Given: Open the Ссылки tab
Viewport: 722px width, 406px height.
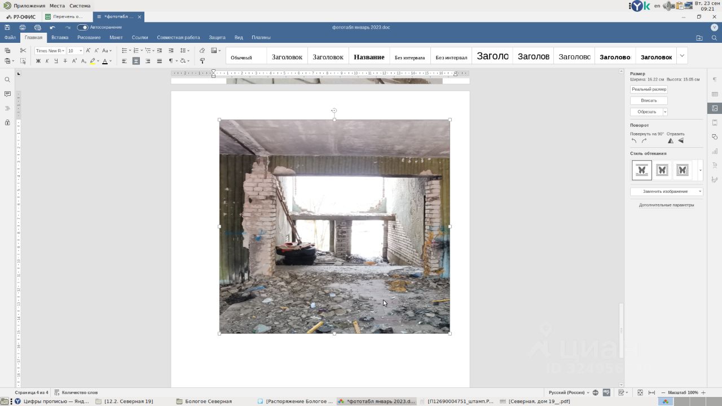Looking at the screenshot, I should tap(140, 38).
